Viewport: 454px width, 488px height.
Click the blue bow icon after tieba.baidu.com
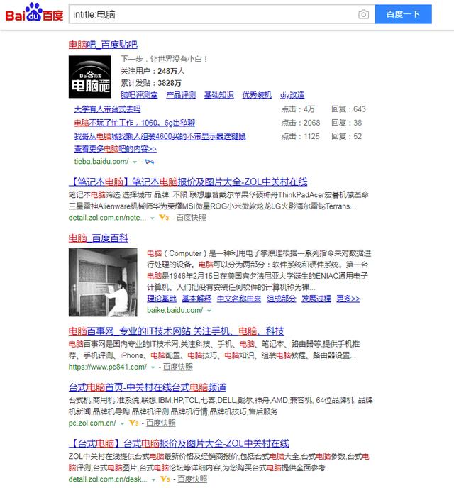point(150,162)
